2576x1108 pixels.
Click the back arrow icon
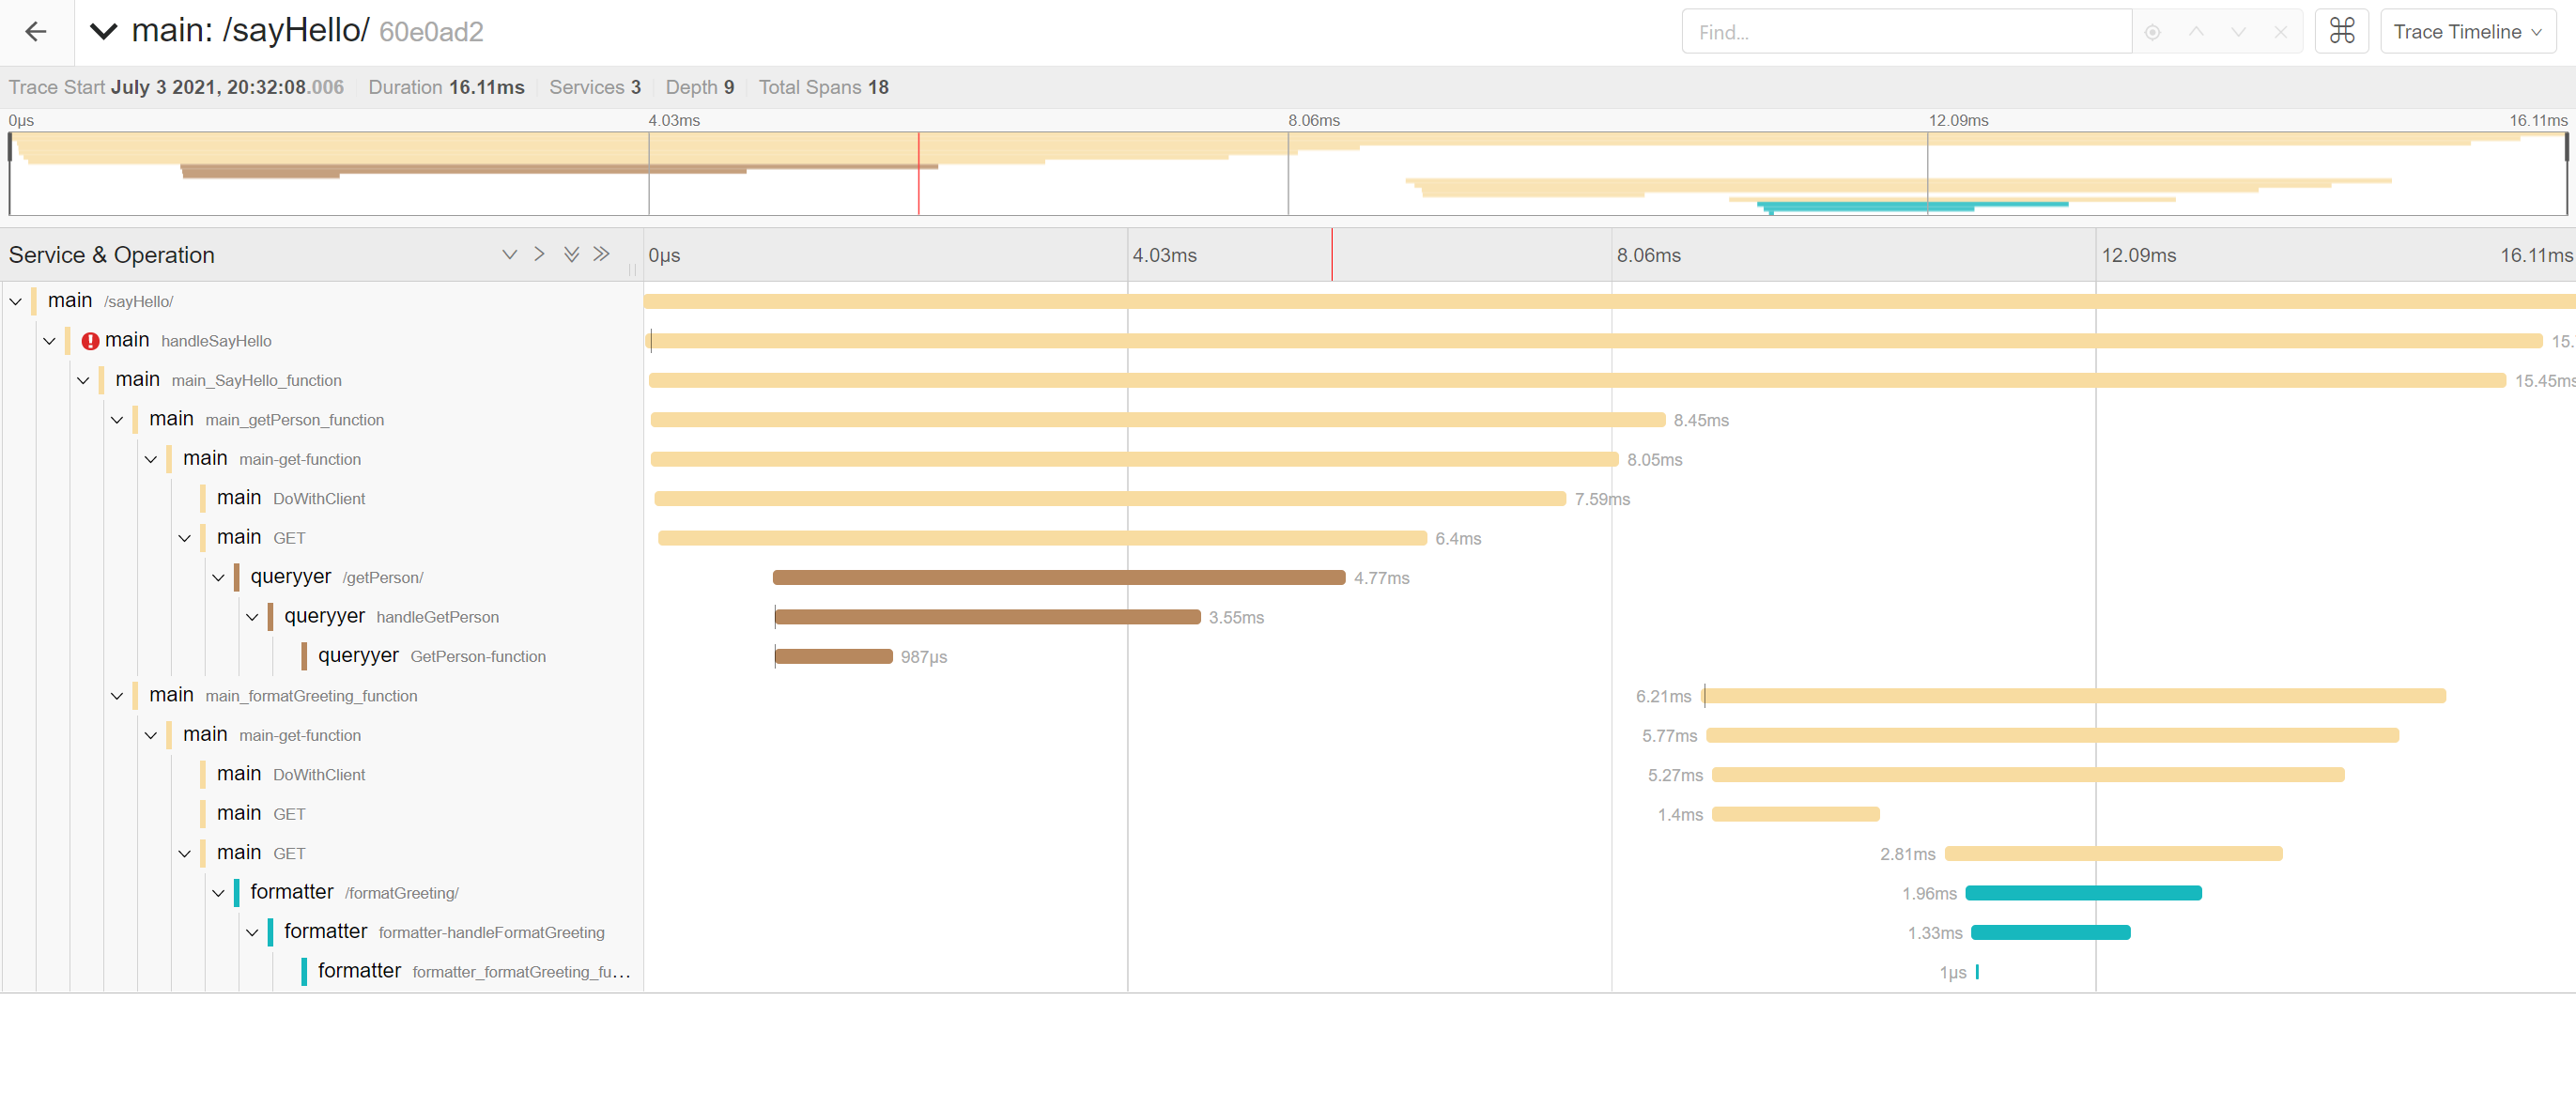pyautogui.click(x=36, y=32)
